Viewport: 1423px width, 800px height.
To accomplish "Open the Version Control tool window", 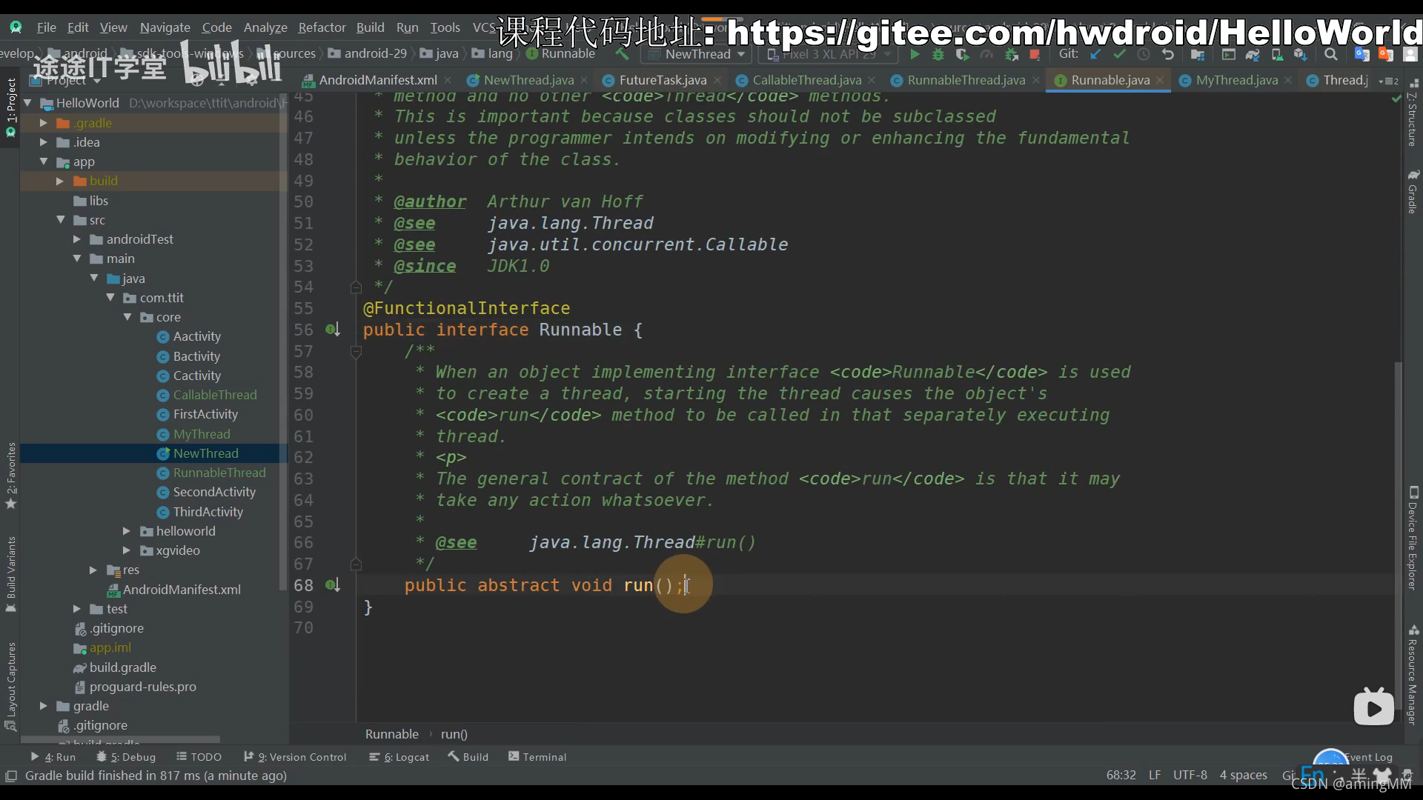I will [295, 757].
